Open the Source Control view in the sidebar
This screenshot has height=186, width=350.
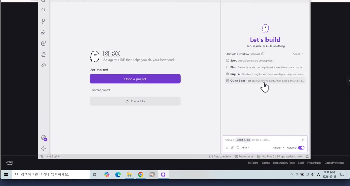(43, 21)
